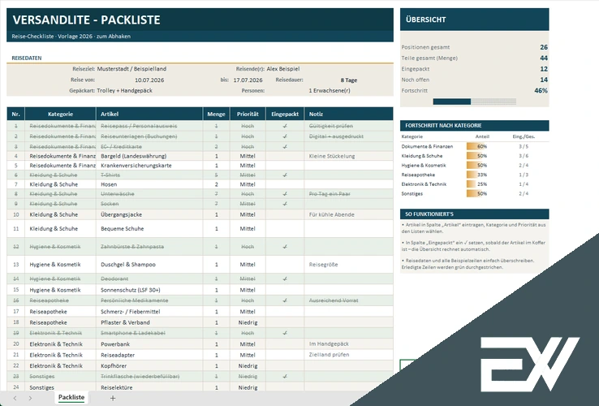Open the Packliste sheet tab
Viewport: 599px width, 406px height.
pos(71,397)
